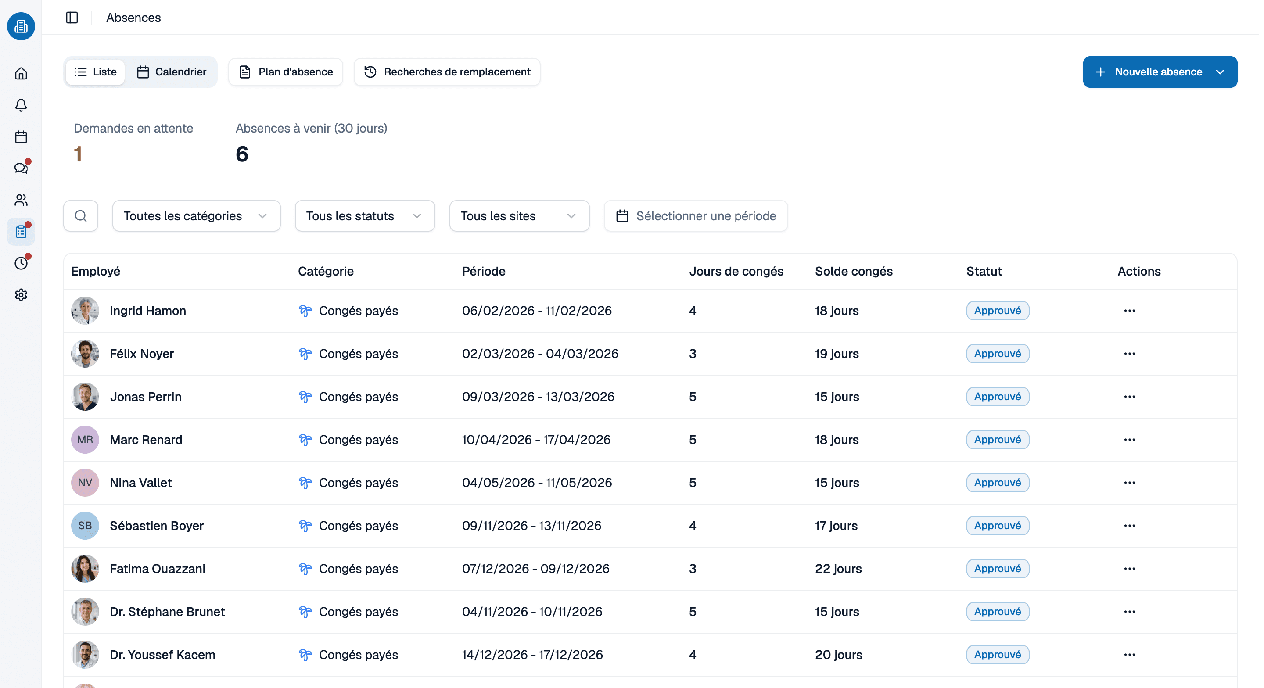Open Sélectionner une période date picker
1264x688 pixels.
[x=696, y=216]
